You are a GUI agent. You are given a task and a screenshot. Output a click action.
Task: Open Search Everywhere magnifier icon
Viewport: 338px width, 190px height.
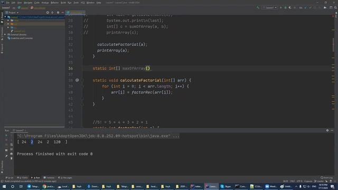tap(335, 7)
